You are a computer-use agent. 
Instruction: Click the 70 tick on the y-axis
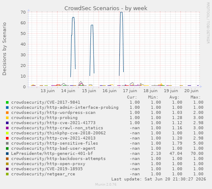pyautogui.click(x=23, y=12)
